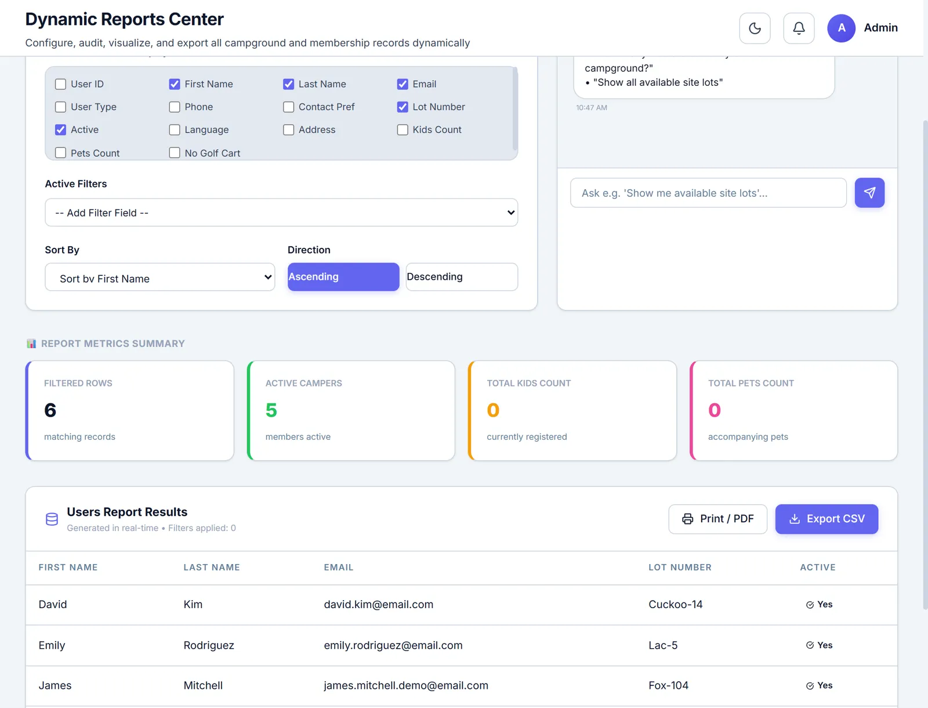Screen dimensions: 928x708
Task: Click the Lac-5 lot number
Action: point(663,645)
